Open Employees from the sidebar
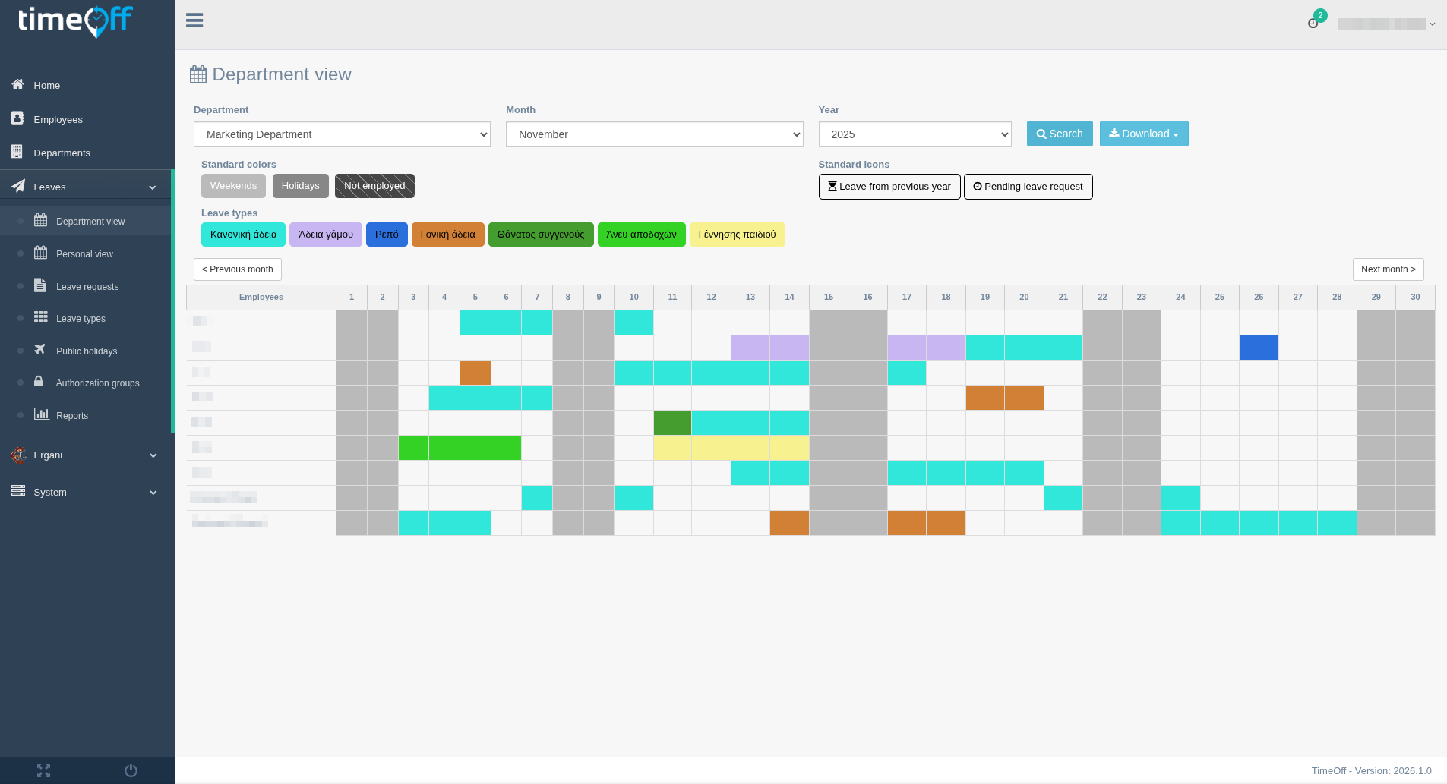This screenshot has width=1447, height=784. (58, 119)
